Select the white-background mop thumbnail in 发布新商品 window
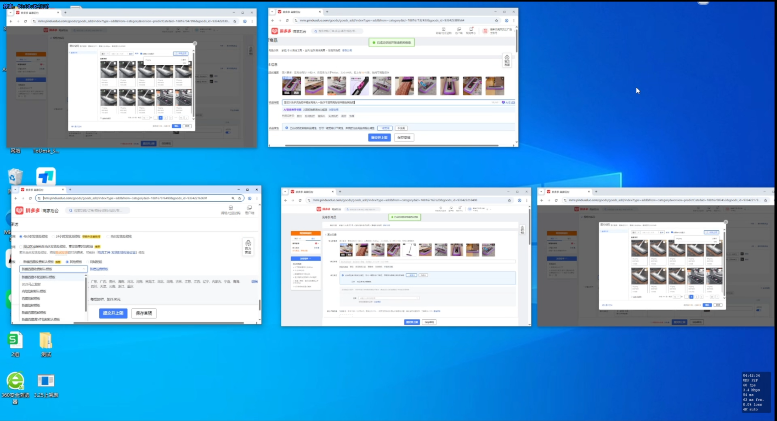Image resolution: width=777 pixels, height=421 pixels. (x=409, y=250)
